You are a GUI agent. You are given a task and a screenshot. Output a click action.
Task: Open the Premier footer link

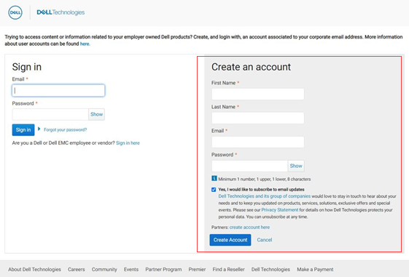[197, 270]
